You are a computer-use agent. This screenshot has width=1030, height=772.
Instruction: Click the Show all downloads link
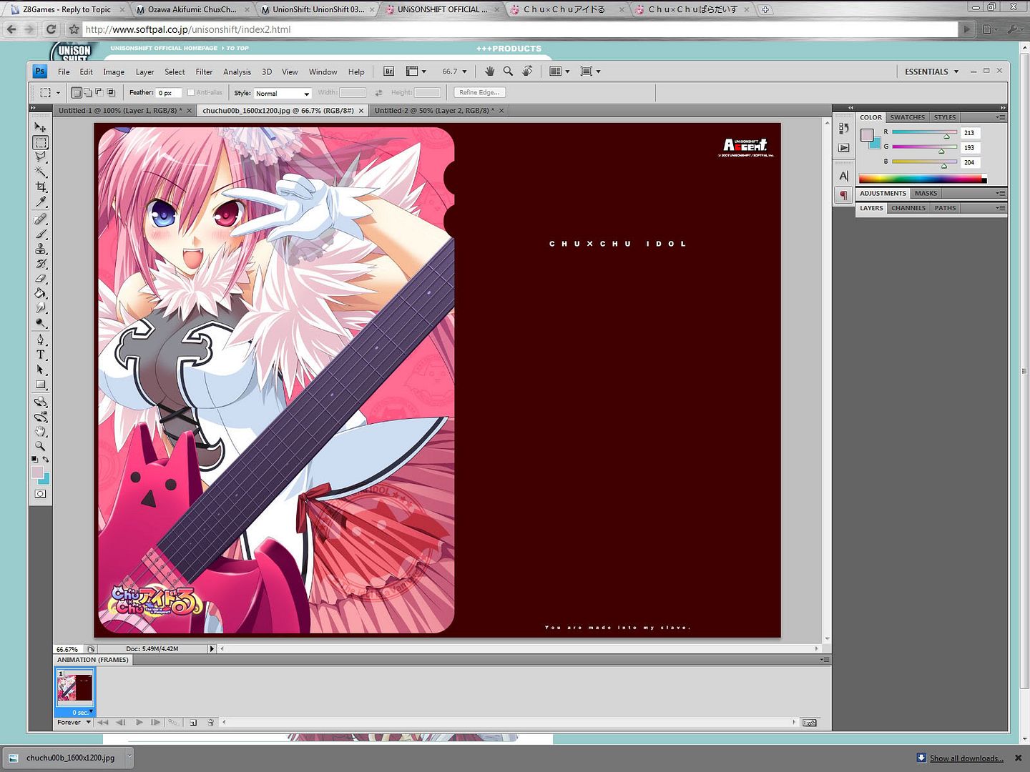966,758
